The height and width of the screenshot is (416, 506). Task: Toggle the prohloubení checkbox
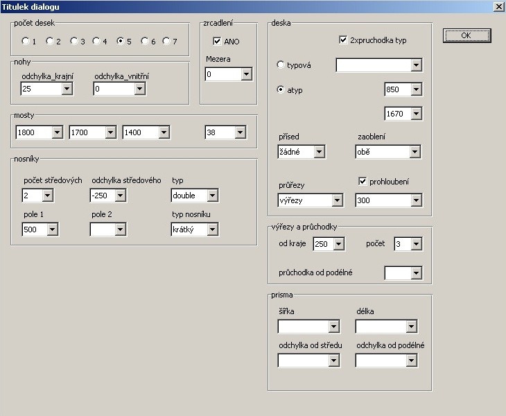point(362,182)
